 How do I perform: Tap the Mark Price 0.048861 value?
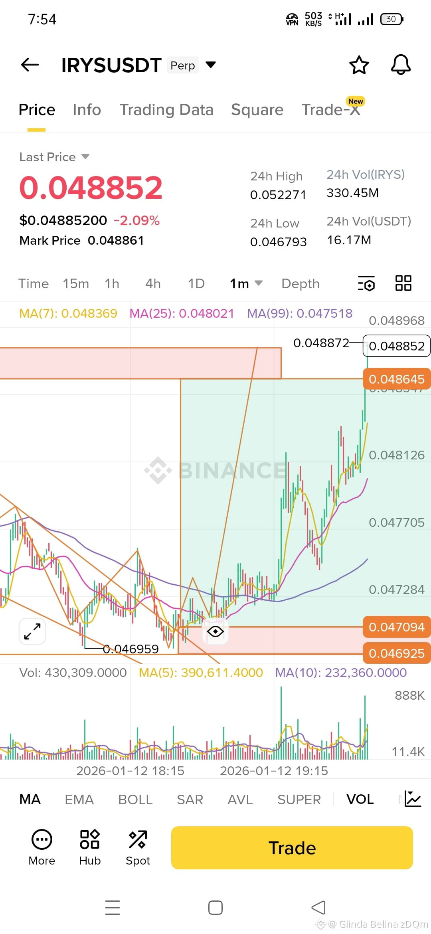point(116,240)
